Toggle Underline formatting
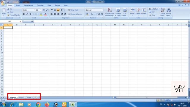This screenshot has width=190, height=107. tap(30, 14)
